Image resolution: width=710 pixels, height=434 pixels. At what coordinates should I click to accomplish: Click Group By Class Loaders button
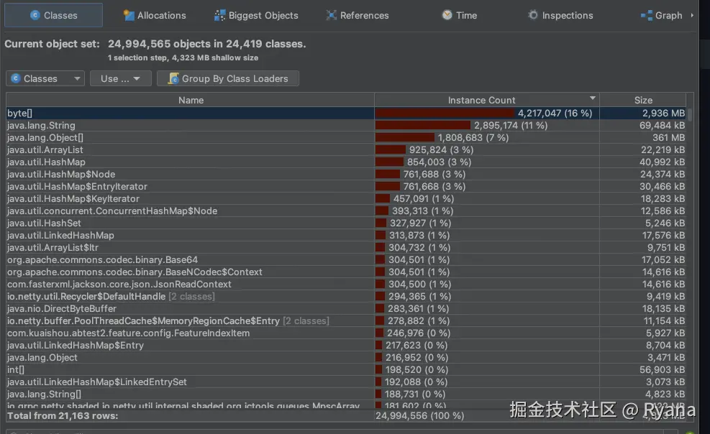click(228, 78)
